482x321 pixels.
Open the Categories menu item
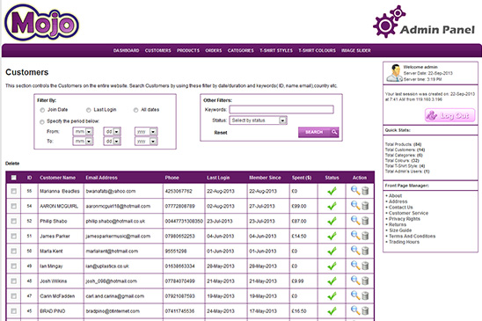pos(241,50)
